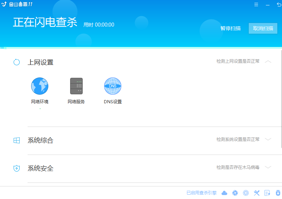Click the document lightning engine icon
Viewport: 282px width, 199px height.
coord(267,193)
